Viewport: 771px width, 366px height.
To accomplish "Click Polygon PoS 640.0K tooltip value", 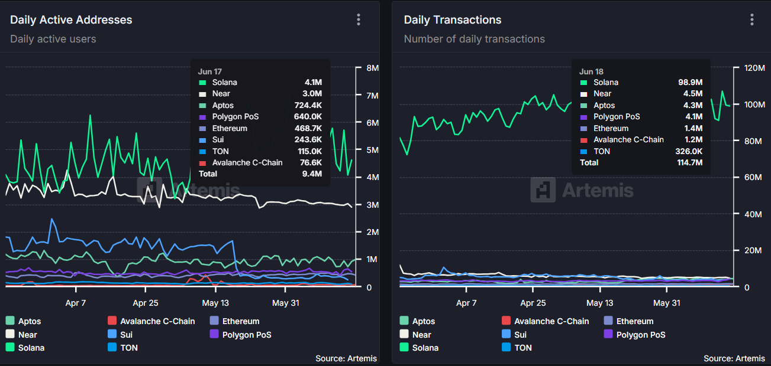I will (x=308, y=117).
